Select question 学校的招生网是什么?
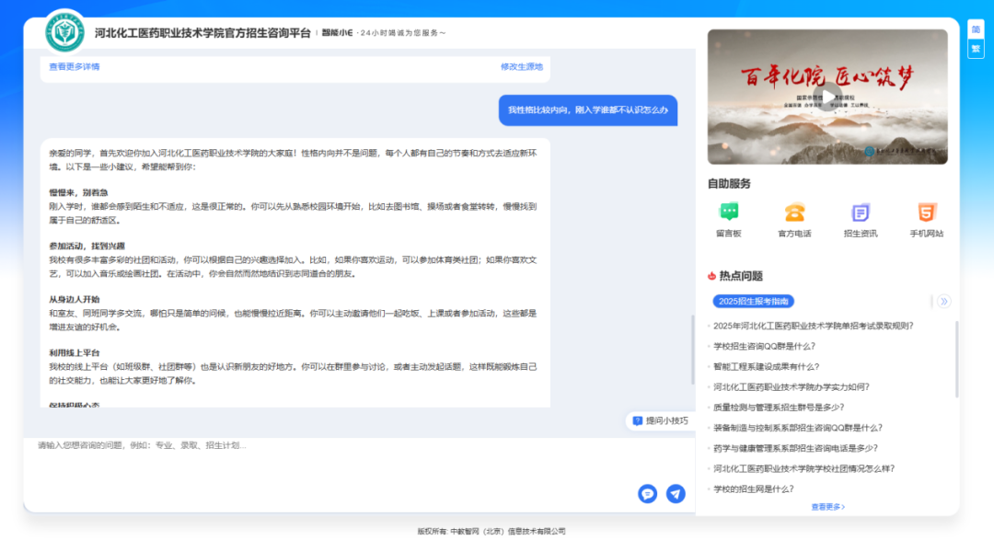The height and width of the screenshot is (540, 994). tap(753, 488)
